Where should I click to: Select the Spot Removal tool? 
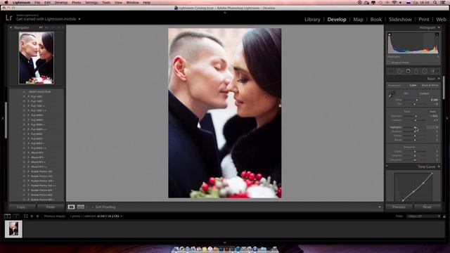point(399,71)
